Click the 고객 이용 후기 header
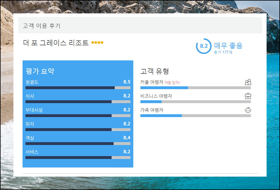Screen dimensions: 280x190 pos(42,26)
